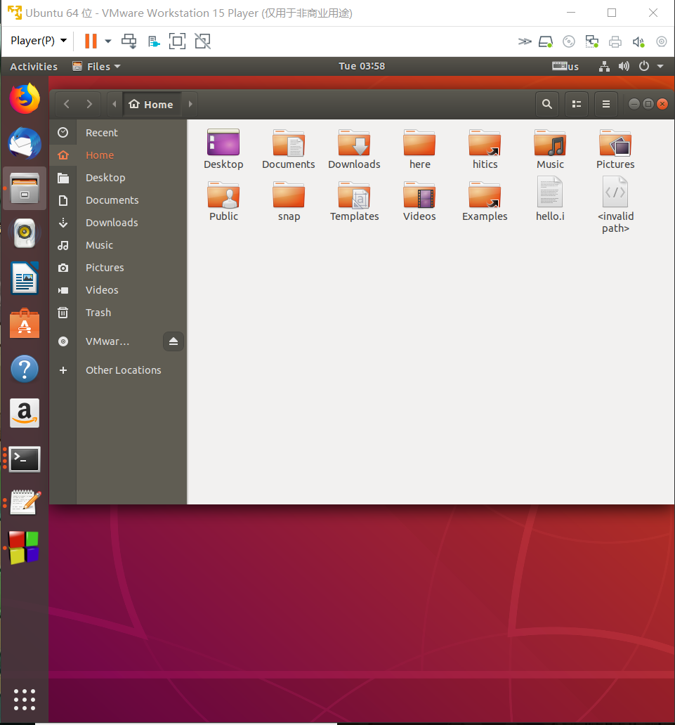Select Documents in the sidebar
The image size is (675, 725).
(118, 200)
